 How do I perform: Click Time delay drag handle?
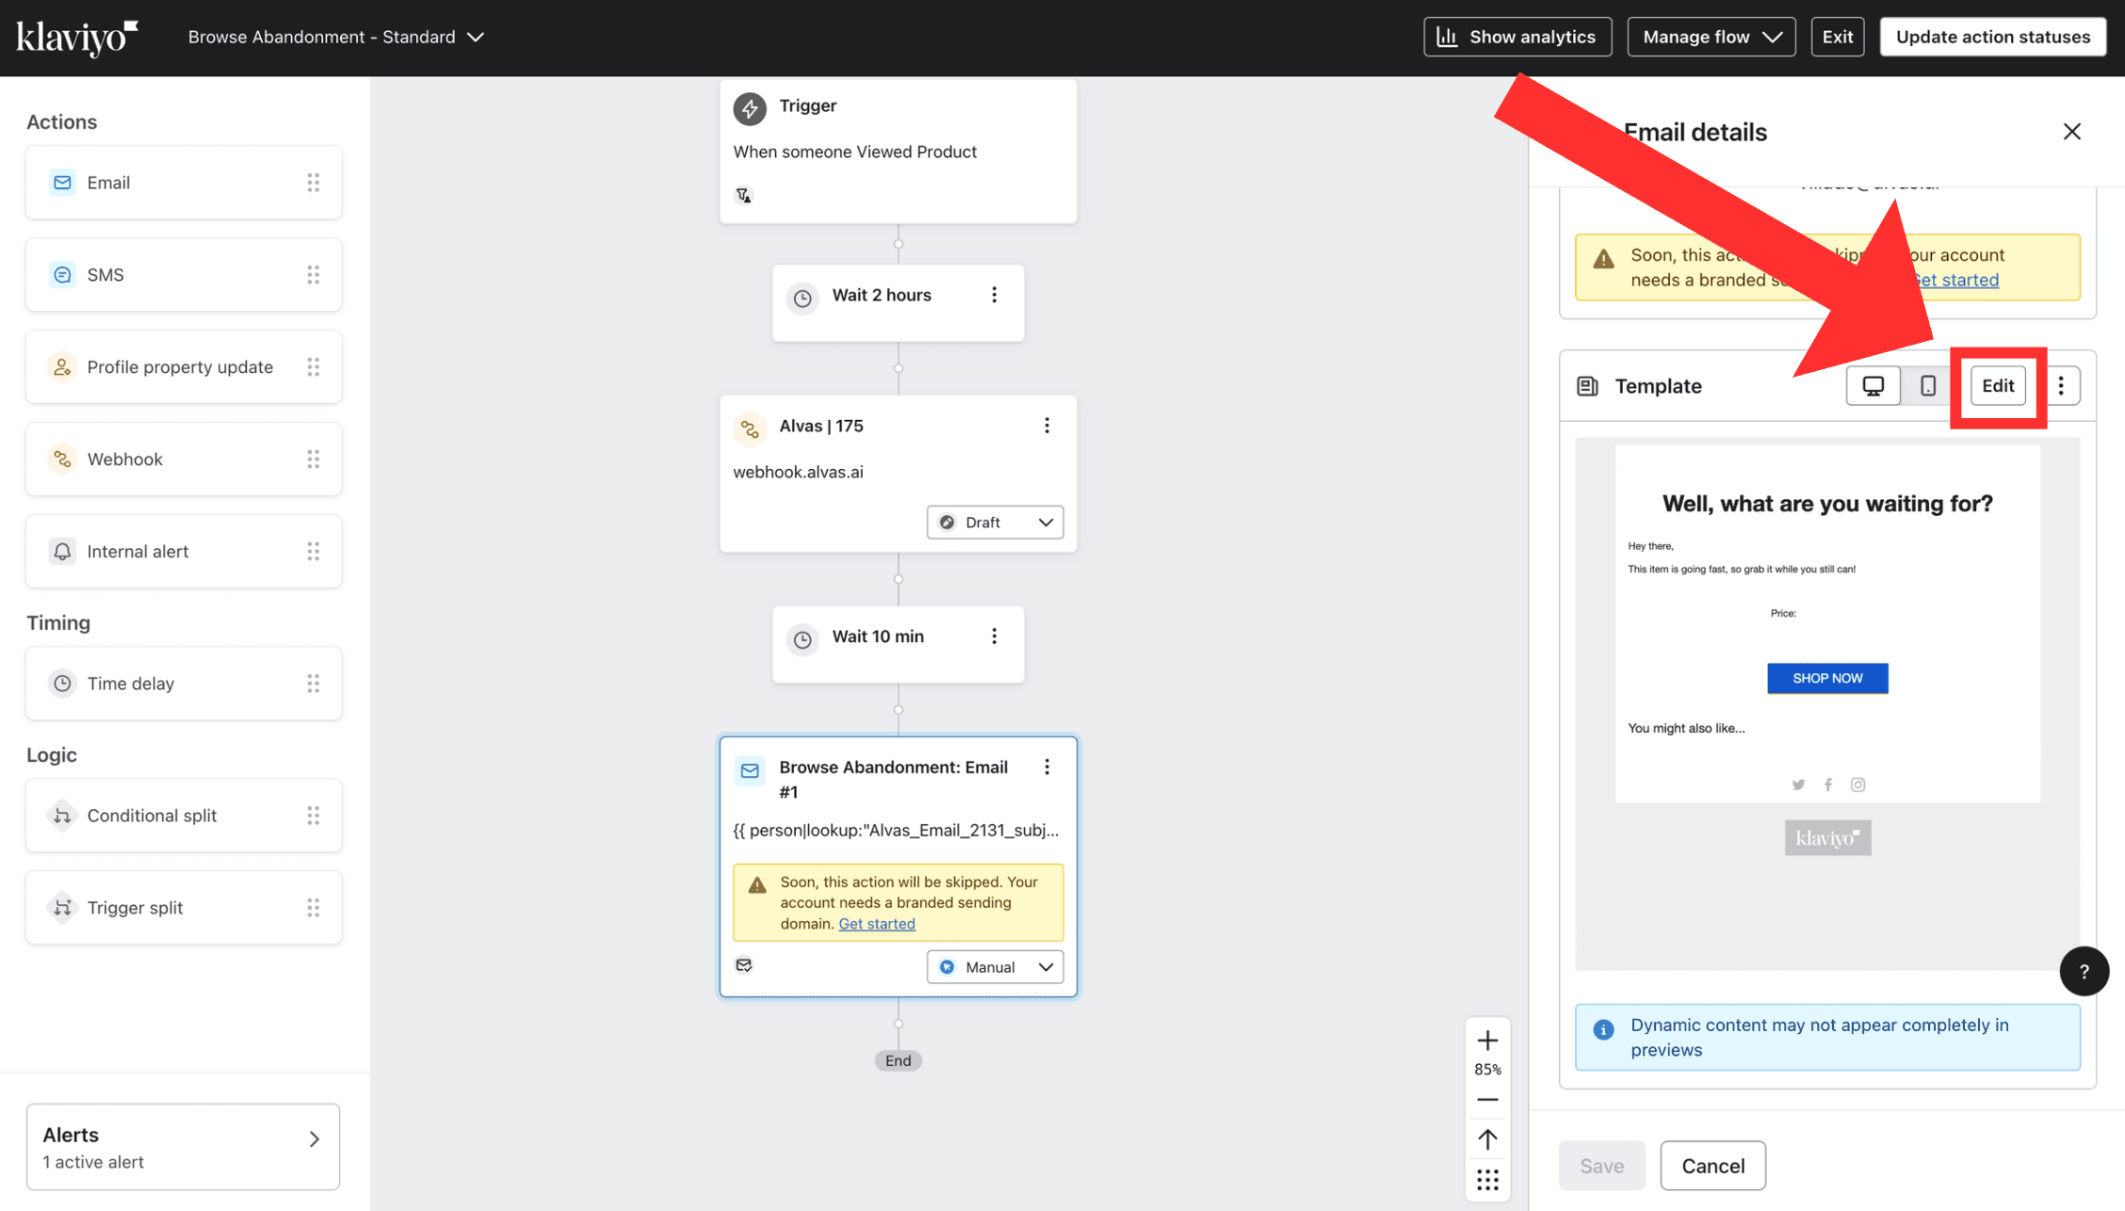coord(313,684)
